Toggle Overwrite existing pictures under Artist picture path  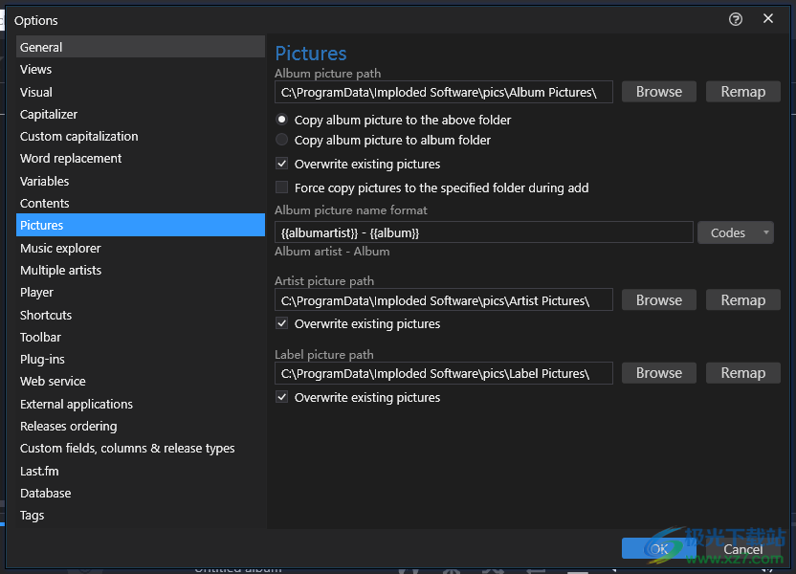tap(282, 323)
